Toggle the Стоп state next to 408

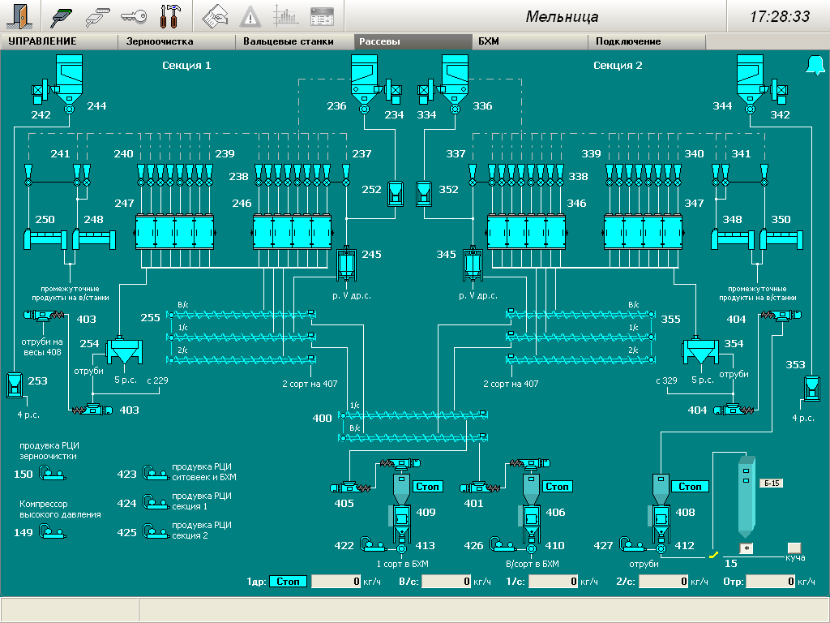(690, 487)
